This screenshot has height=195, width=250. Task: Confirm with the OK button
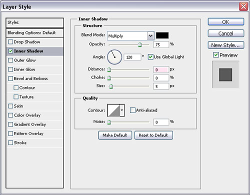pyautogui.click(x=226, y=22)
